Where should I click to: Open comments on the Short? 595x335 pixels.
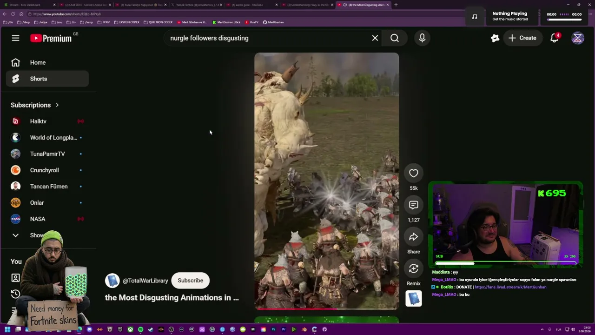414,205
